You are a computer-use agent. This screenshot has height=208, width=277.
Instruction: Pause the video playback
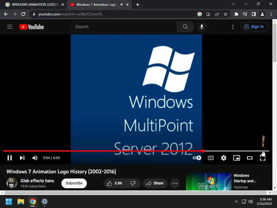(9, 158)
